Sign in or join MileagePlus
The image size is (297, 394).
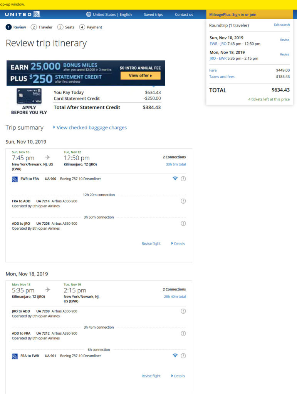point(233,15)
